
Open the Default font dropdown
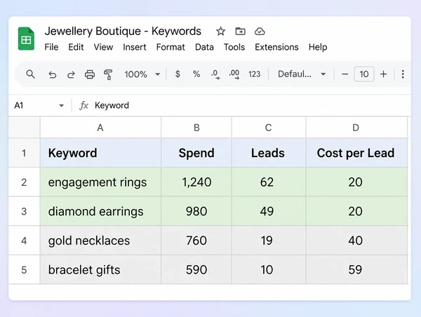pyautogui.click(x=302, y=74)
